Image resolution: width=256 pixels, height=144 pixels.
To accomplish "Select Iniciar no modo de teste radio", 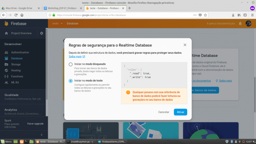I will click(x=71, y=81).
